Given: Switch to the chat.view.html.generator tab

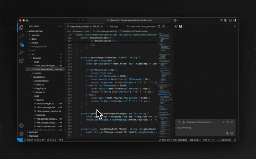Looking at the screenshot, I should point(142,26).
